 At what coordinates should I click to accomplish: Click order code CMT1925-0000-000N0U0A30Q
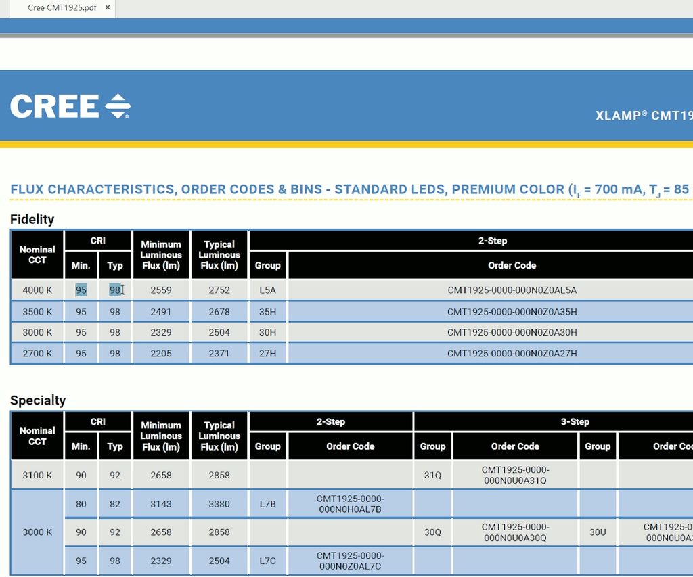[x=515, y=532]
